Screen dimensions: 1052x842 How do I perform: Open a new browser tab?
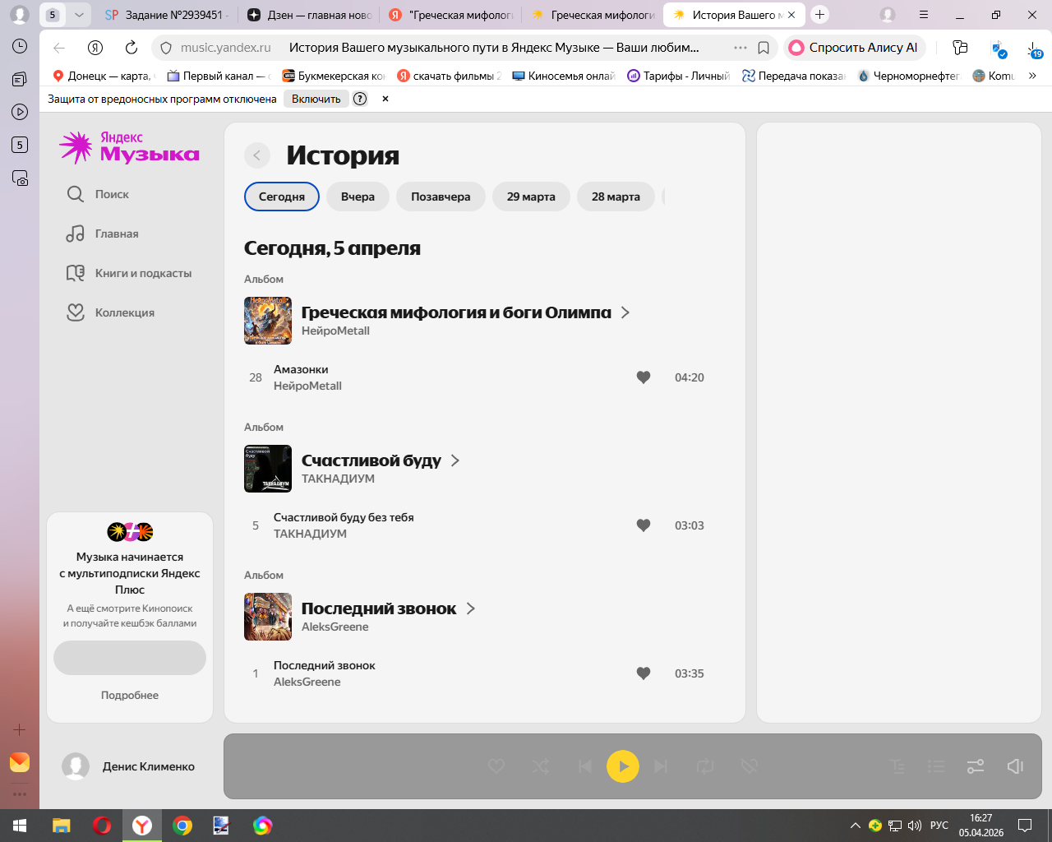(819, 15)
